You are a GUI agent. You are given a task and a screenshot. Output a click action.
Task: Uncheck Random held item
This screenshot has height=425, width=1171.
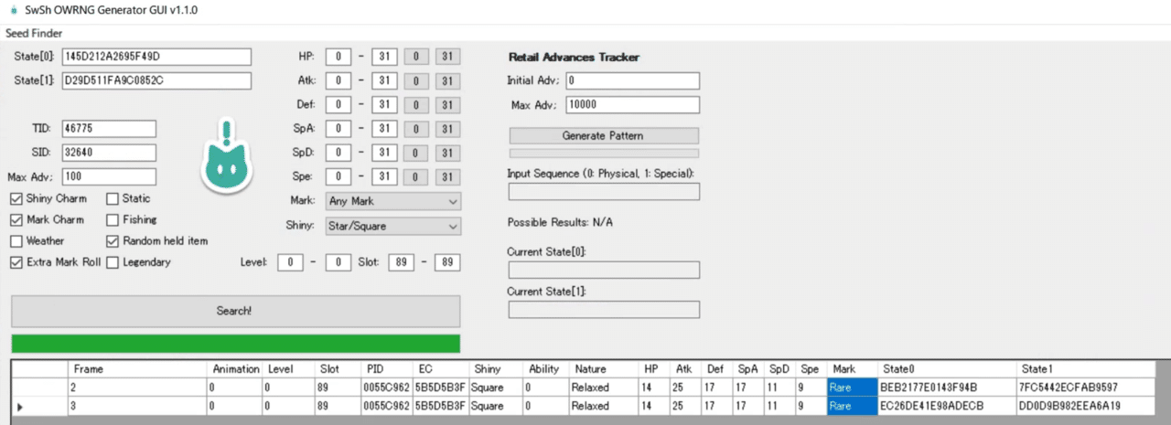[x=113, y=241]
